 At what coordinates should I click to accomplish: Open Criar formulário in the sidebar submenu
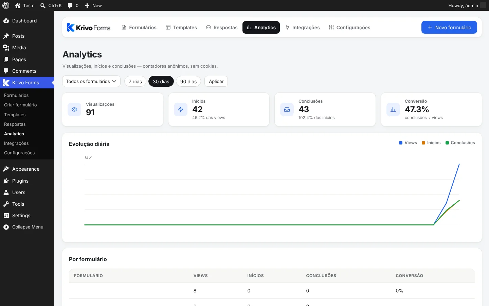click(x=27, y=105)
